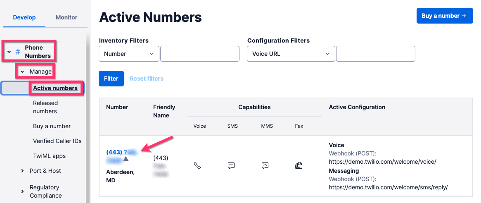Click the MMS capability picture icon

(x=265, y=165)
